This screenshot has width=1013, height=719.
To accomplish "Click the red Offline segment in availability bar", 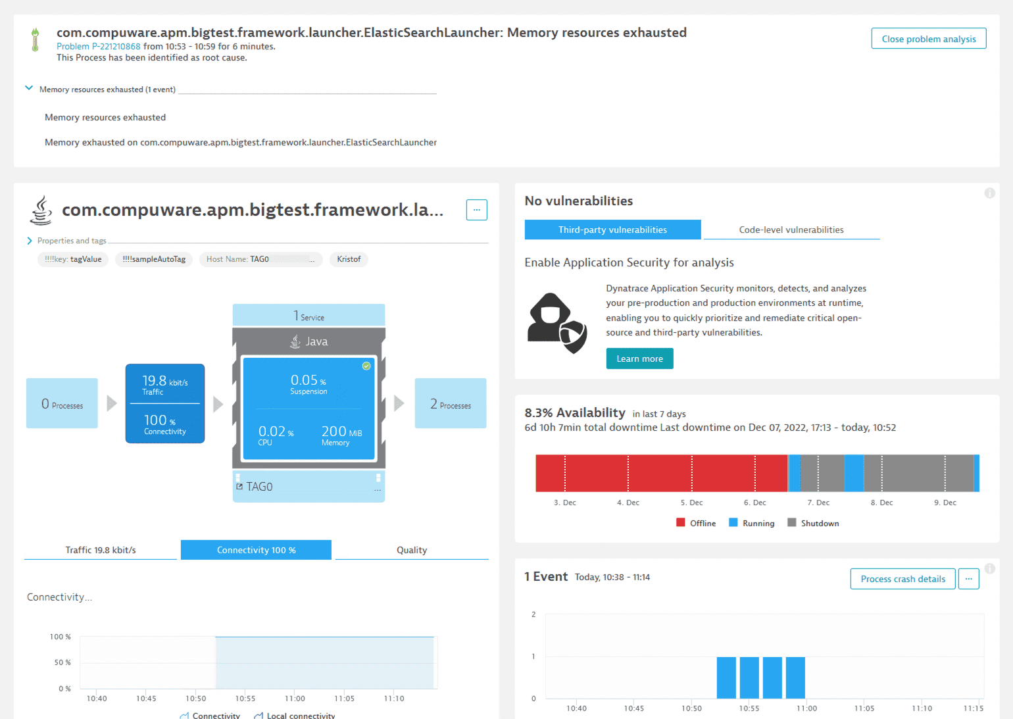I will [662, 473].
